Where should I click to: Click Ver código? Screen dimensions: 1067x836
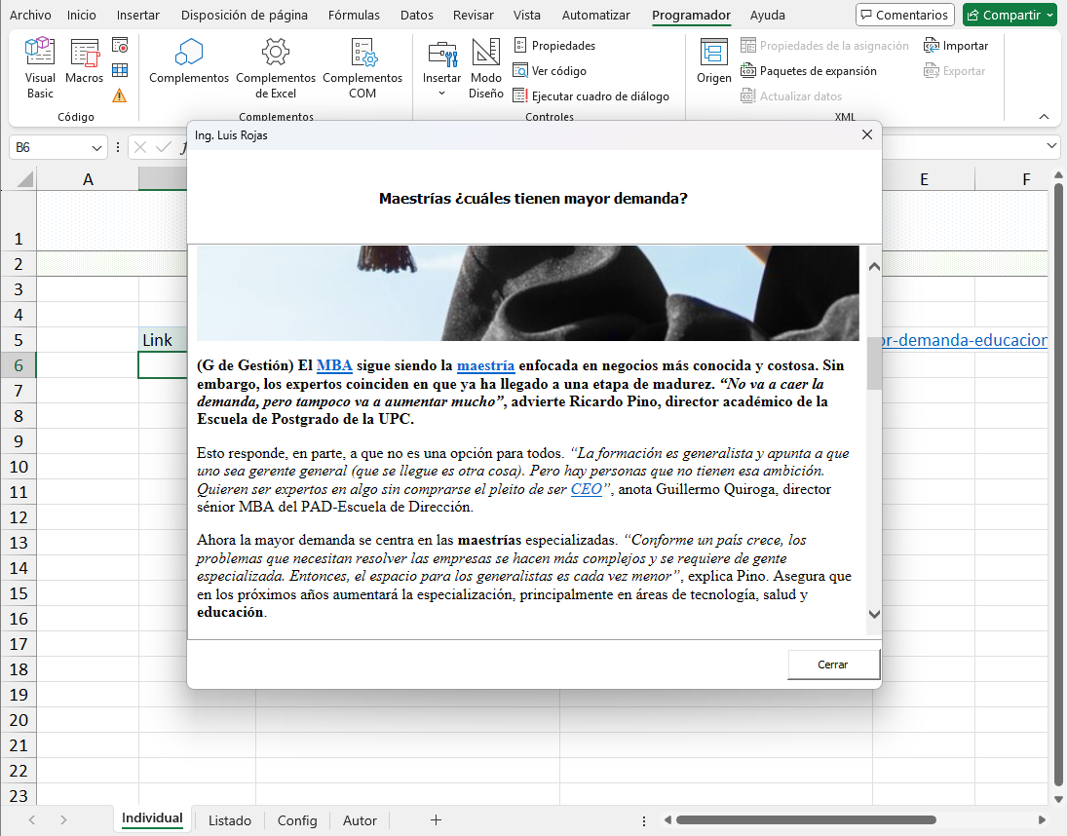tap(550, 71)
